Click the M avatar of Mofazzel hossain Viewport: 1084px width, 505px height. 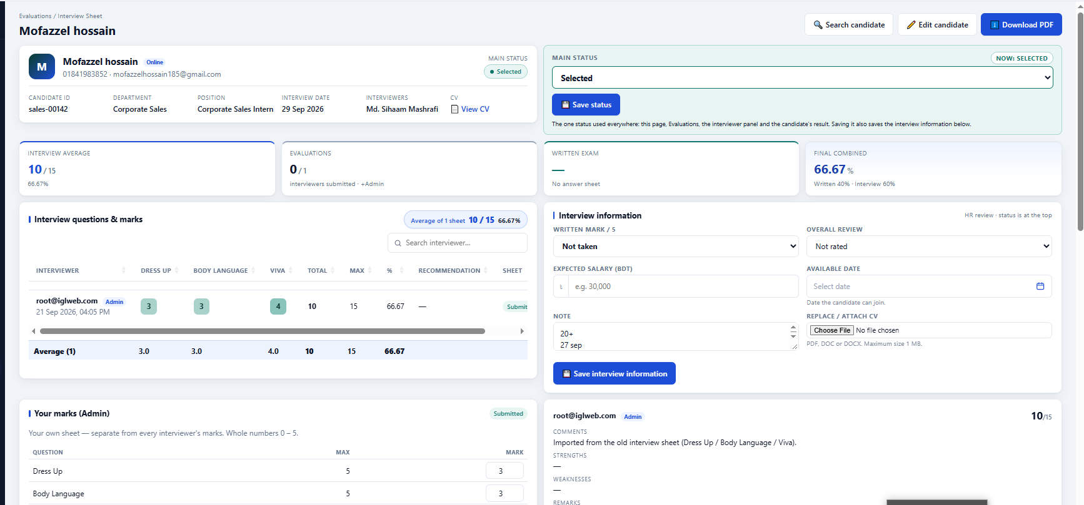tap(42, 67)
